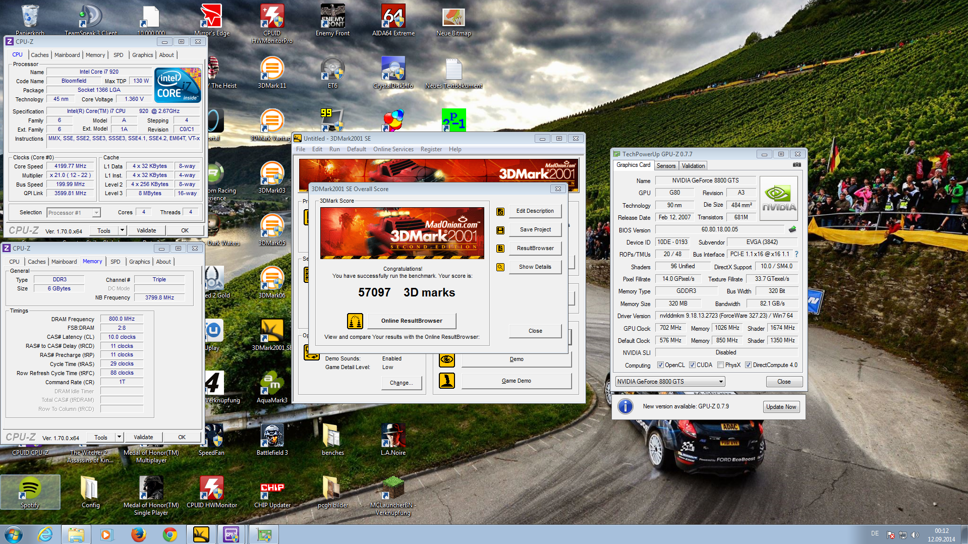Screen dimensions: 968x544
Task: Open the 3DMark03 desktop shortcut
Action: click(x=272, y=177)
